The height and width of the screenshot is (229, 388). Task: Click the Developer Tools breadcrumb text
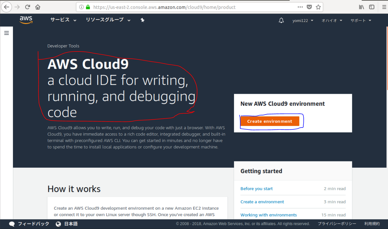point(63,46)
